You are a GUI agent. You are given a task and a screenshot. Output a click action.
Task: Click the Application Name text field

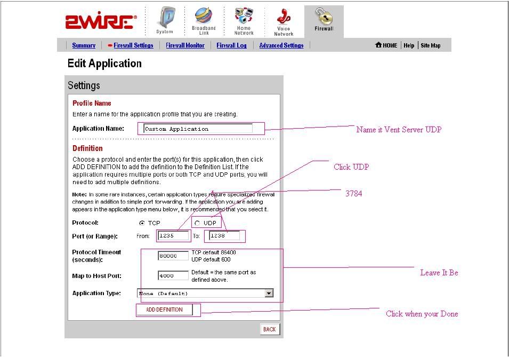click(x=198, y=129)
